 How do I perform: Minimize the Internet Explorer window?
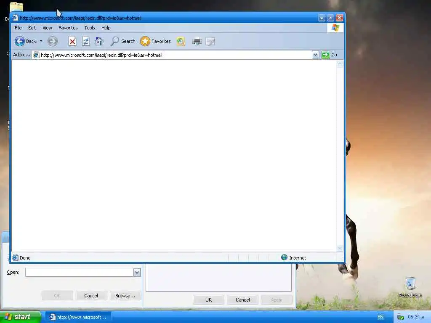click(x=322, y=18)
